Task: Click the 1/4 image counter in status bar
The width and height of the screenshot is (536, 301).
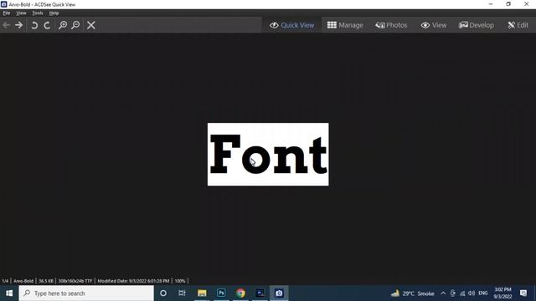Action: point(5,281)
